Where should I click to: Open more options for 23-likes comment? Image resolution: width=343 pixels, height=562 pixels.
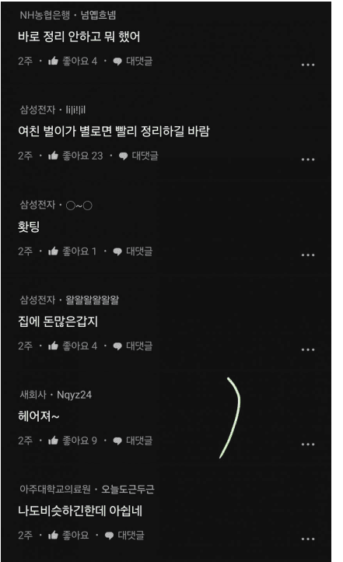pyautogui.click(x=308, y=159)
